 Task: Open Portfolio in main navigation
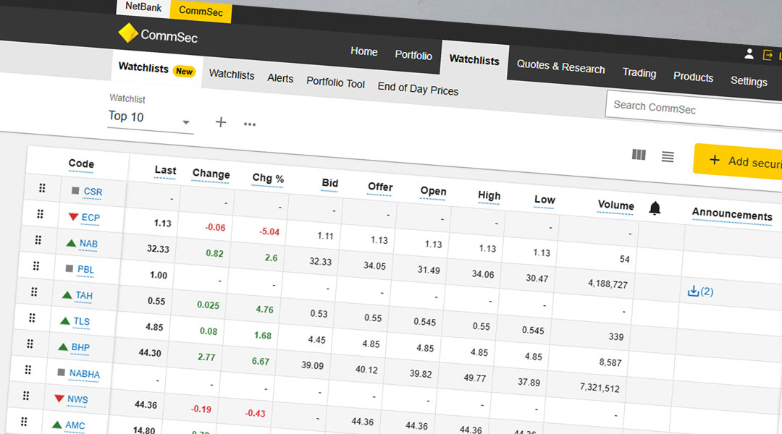click(413, 55)
